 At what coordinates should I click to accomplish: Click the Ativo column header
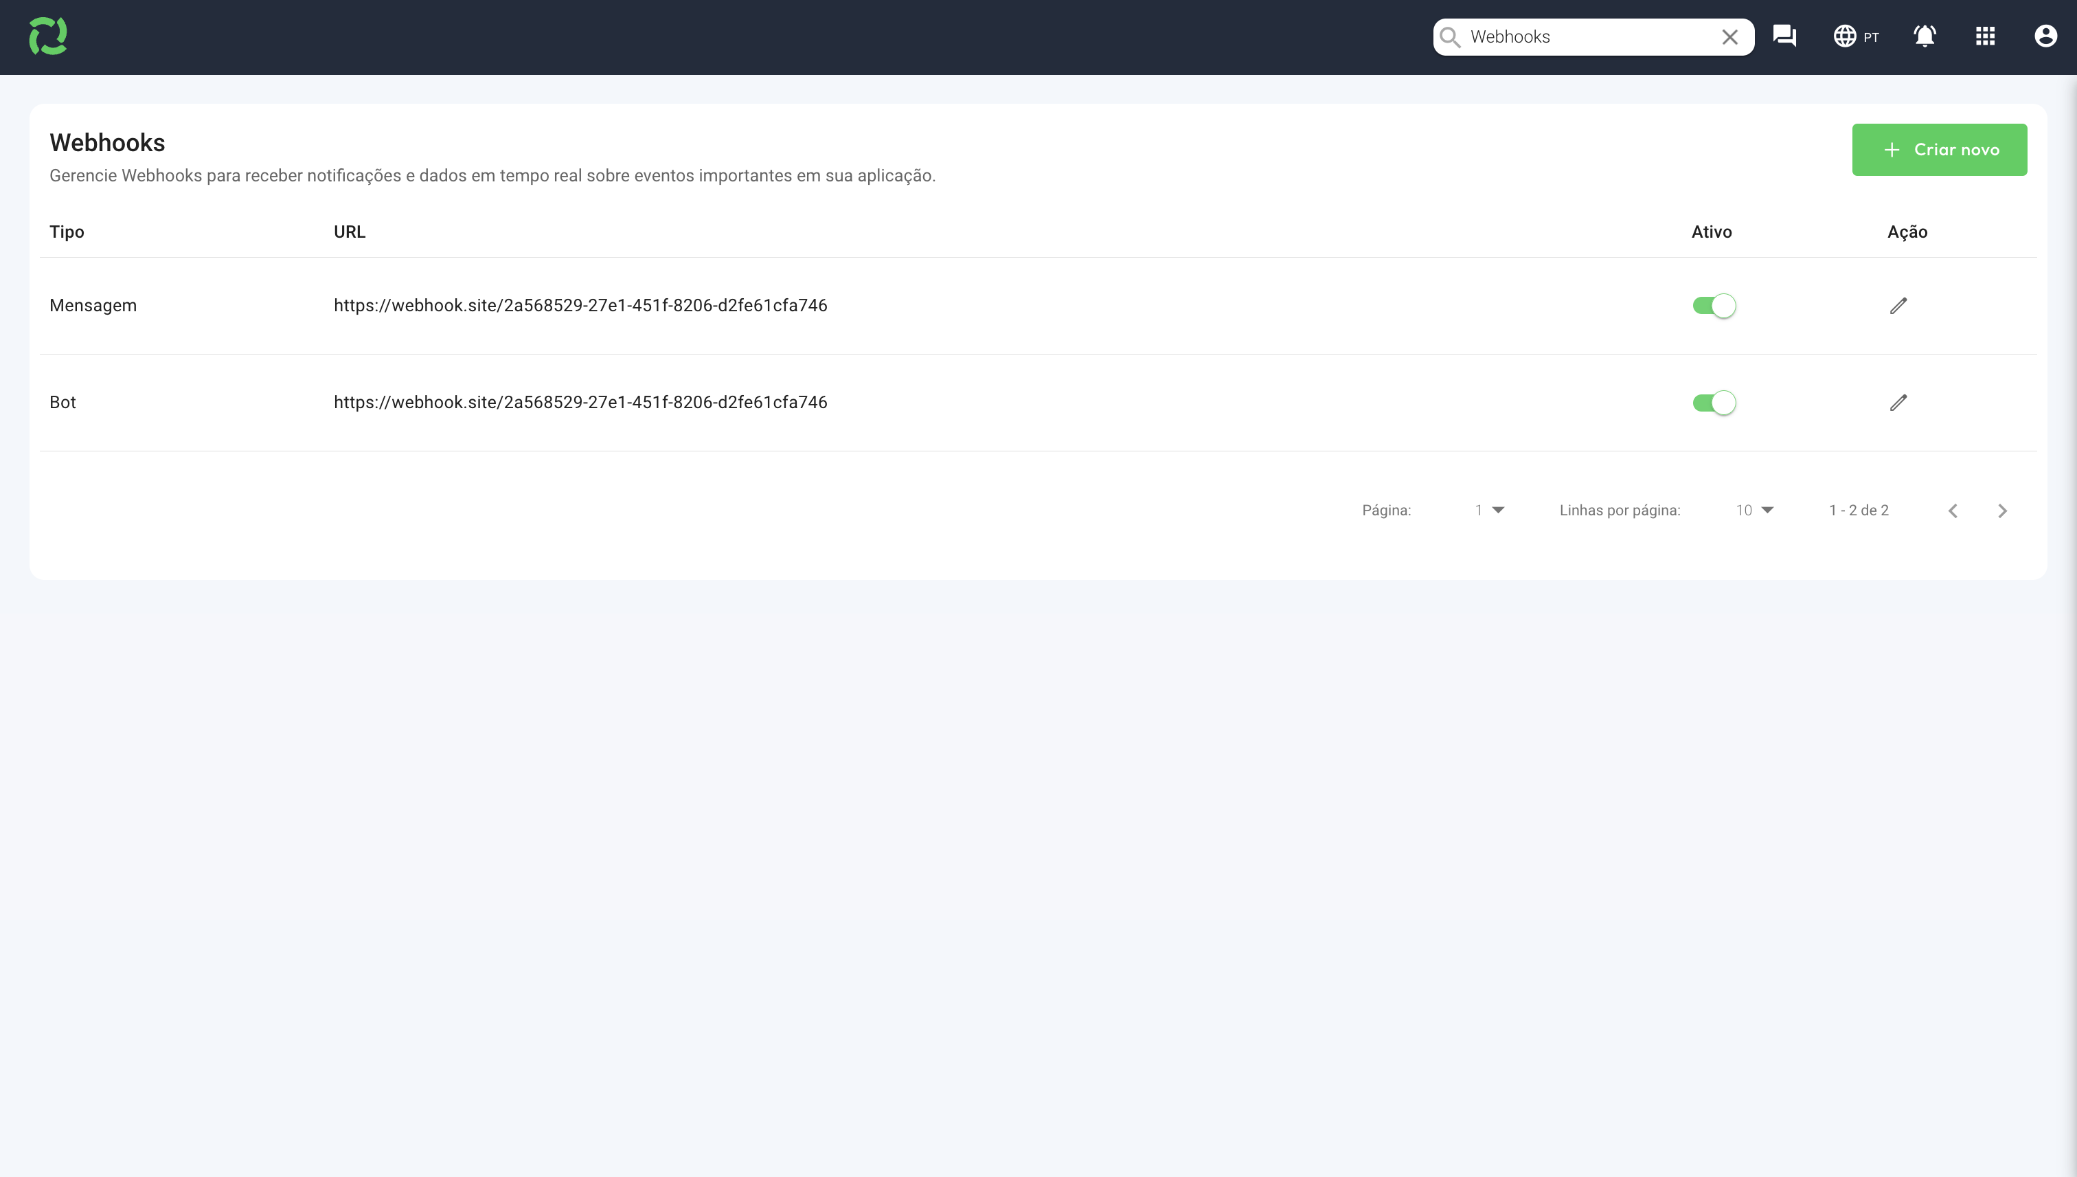(x=1711, y=232)
